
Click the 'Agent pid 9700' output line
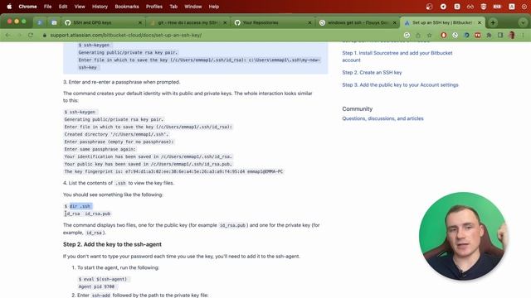(96, 286)
